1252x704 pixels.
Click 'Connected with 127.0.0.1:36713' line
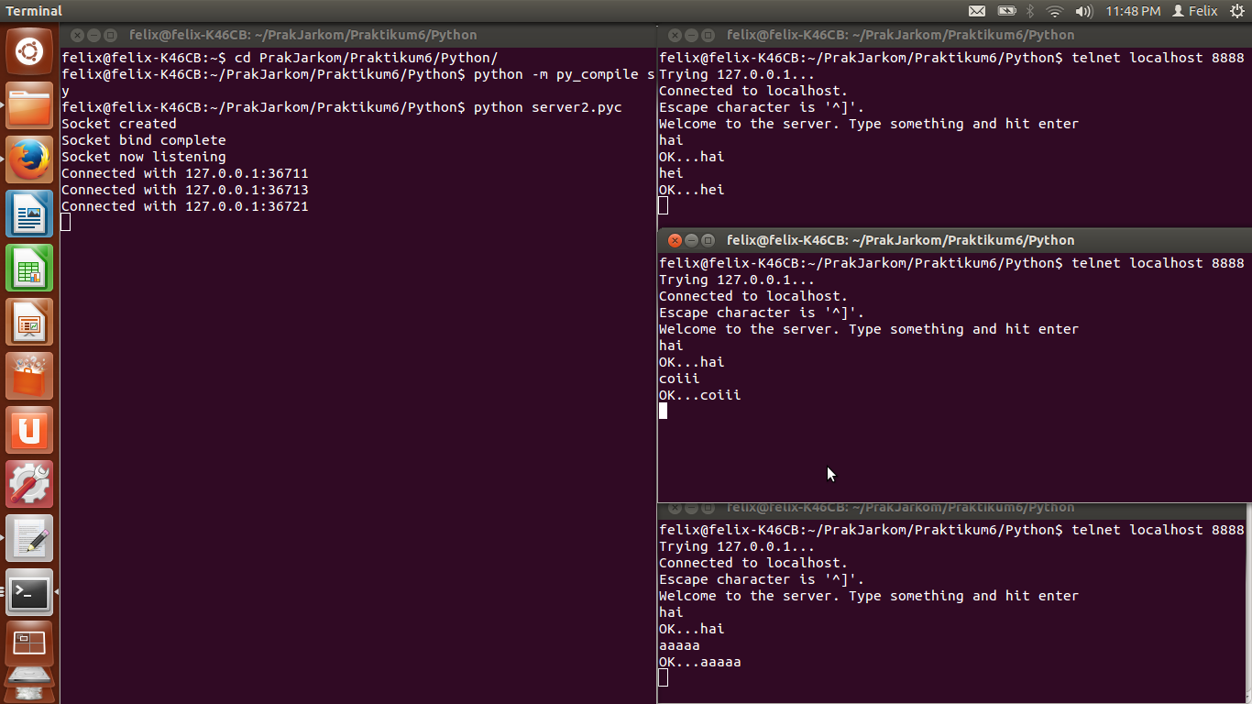(x=185, y=190)
